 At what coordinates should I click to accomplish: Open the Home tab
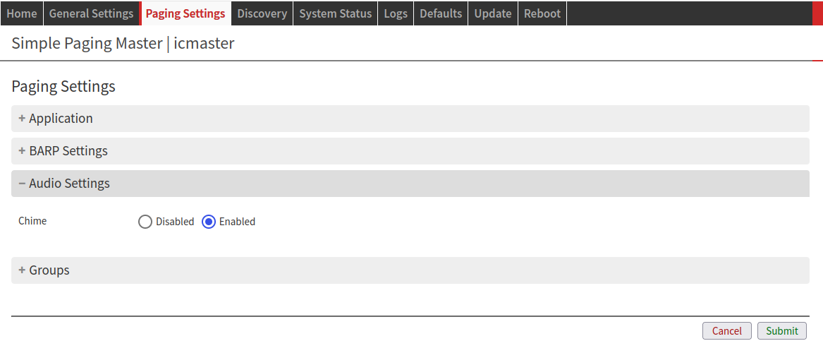click(21, 13)
